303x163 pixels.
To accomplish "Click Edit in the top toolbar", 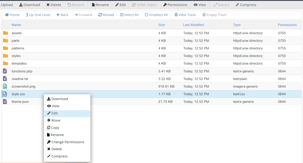I will (120, 5).
